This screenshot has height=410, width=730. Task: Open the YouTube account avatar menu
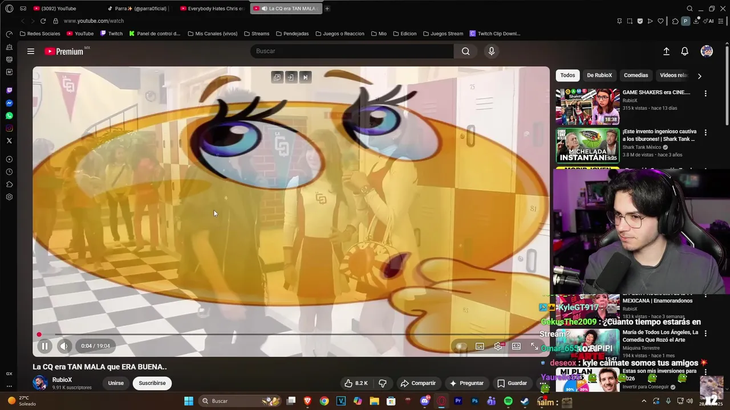coord(707,51)
